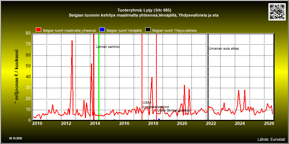Image resolution: width=289 pixels, height=144 pixels.
Task: Click the x-axis label 2024
Action: pos(240,123)
